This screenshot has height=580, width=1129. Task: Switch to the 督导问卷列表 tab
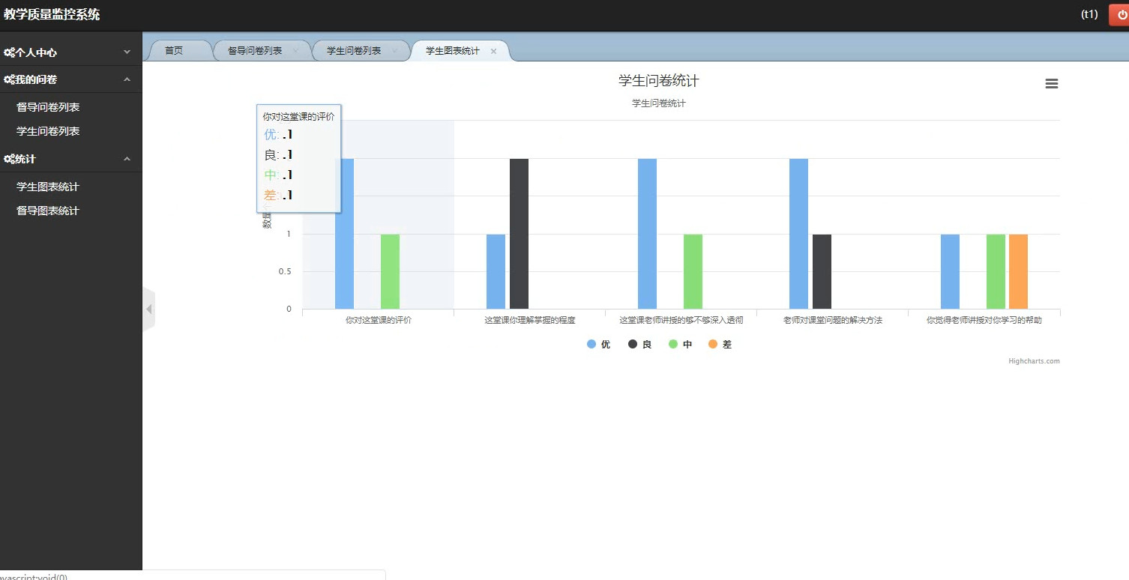click(255, 51)
